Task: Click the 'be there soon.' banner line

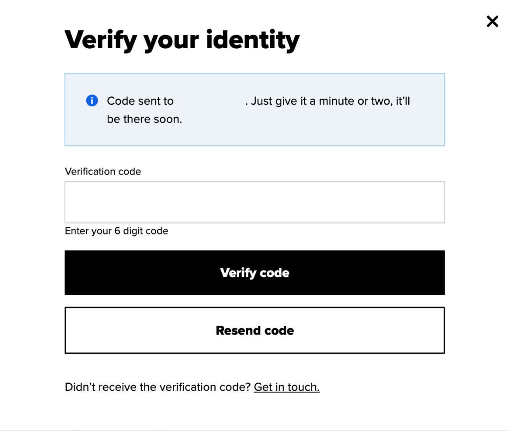Action: [145, 119]
